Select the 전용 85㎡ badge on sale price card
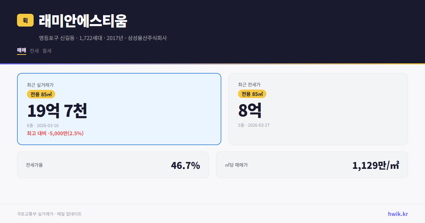Screen dimensions: 425x223 coord(41,94)
